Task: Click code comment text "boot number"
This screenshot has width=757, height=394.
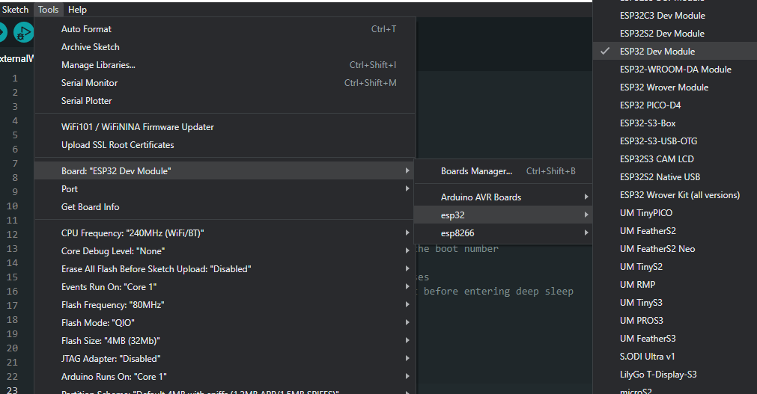Action: (x=466, y=249)
